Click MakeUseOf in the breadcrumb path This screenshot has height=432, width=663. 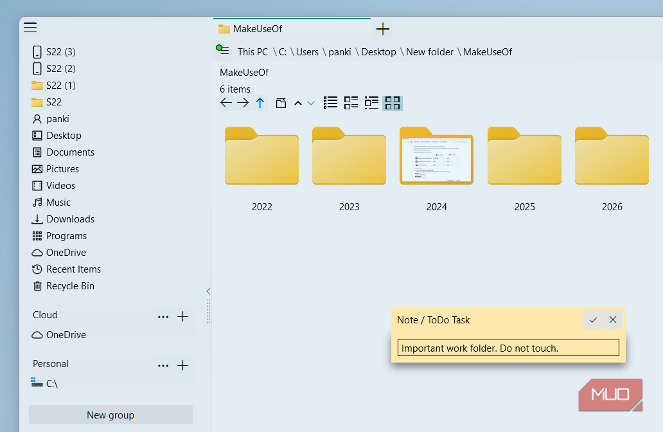pyautogui.click(x=488, y=52)
